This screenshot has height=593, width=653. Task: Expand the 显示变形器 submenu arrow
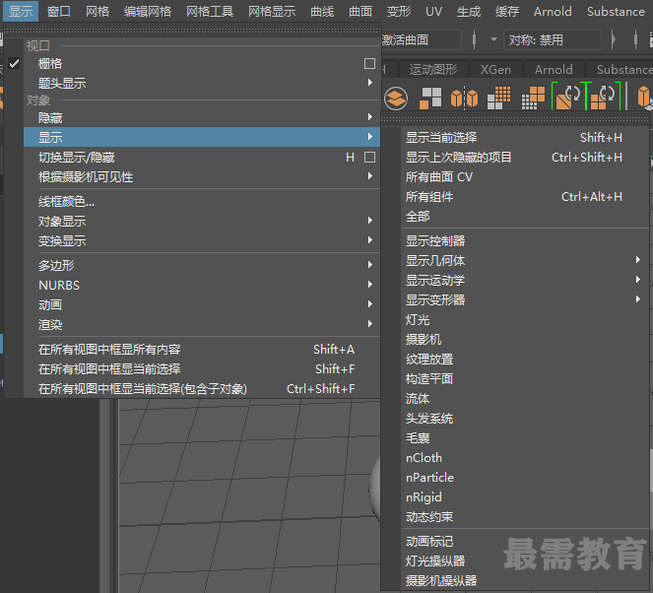pos(637,299)
